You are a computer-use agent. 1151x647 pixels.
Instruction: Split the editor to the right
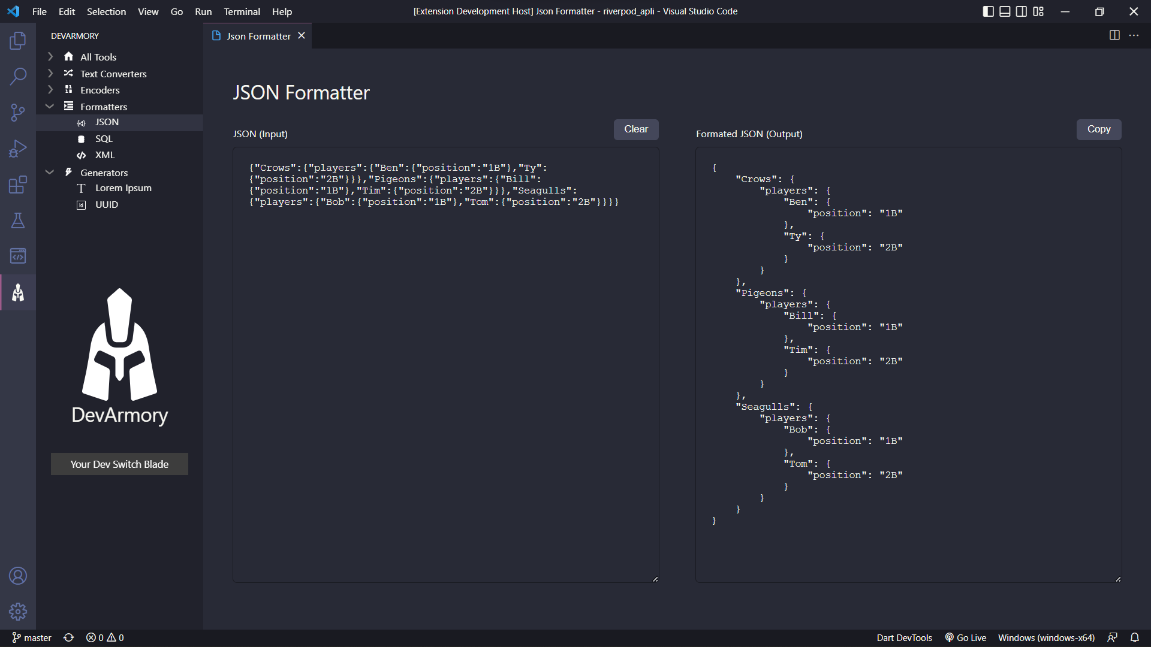1114,35
